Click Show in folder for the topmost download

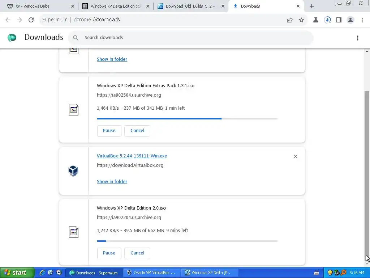point(112,59)
